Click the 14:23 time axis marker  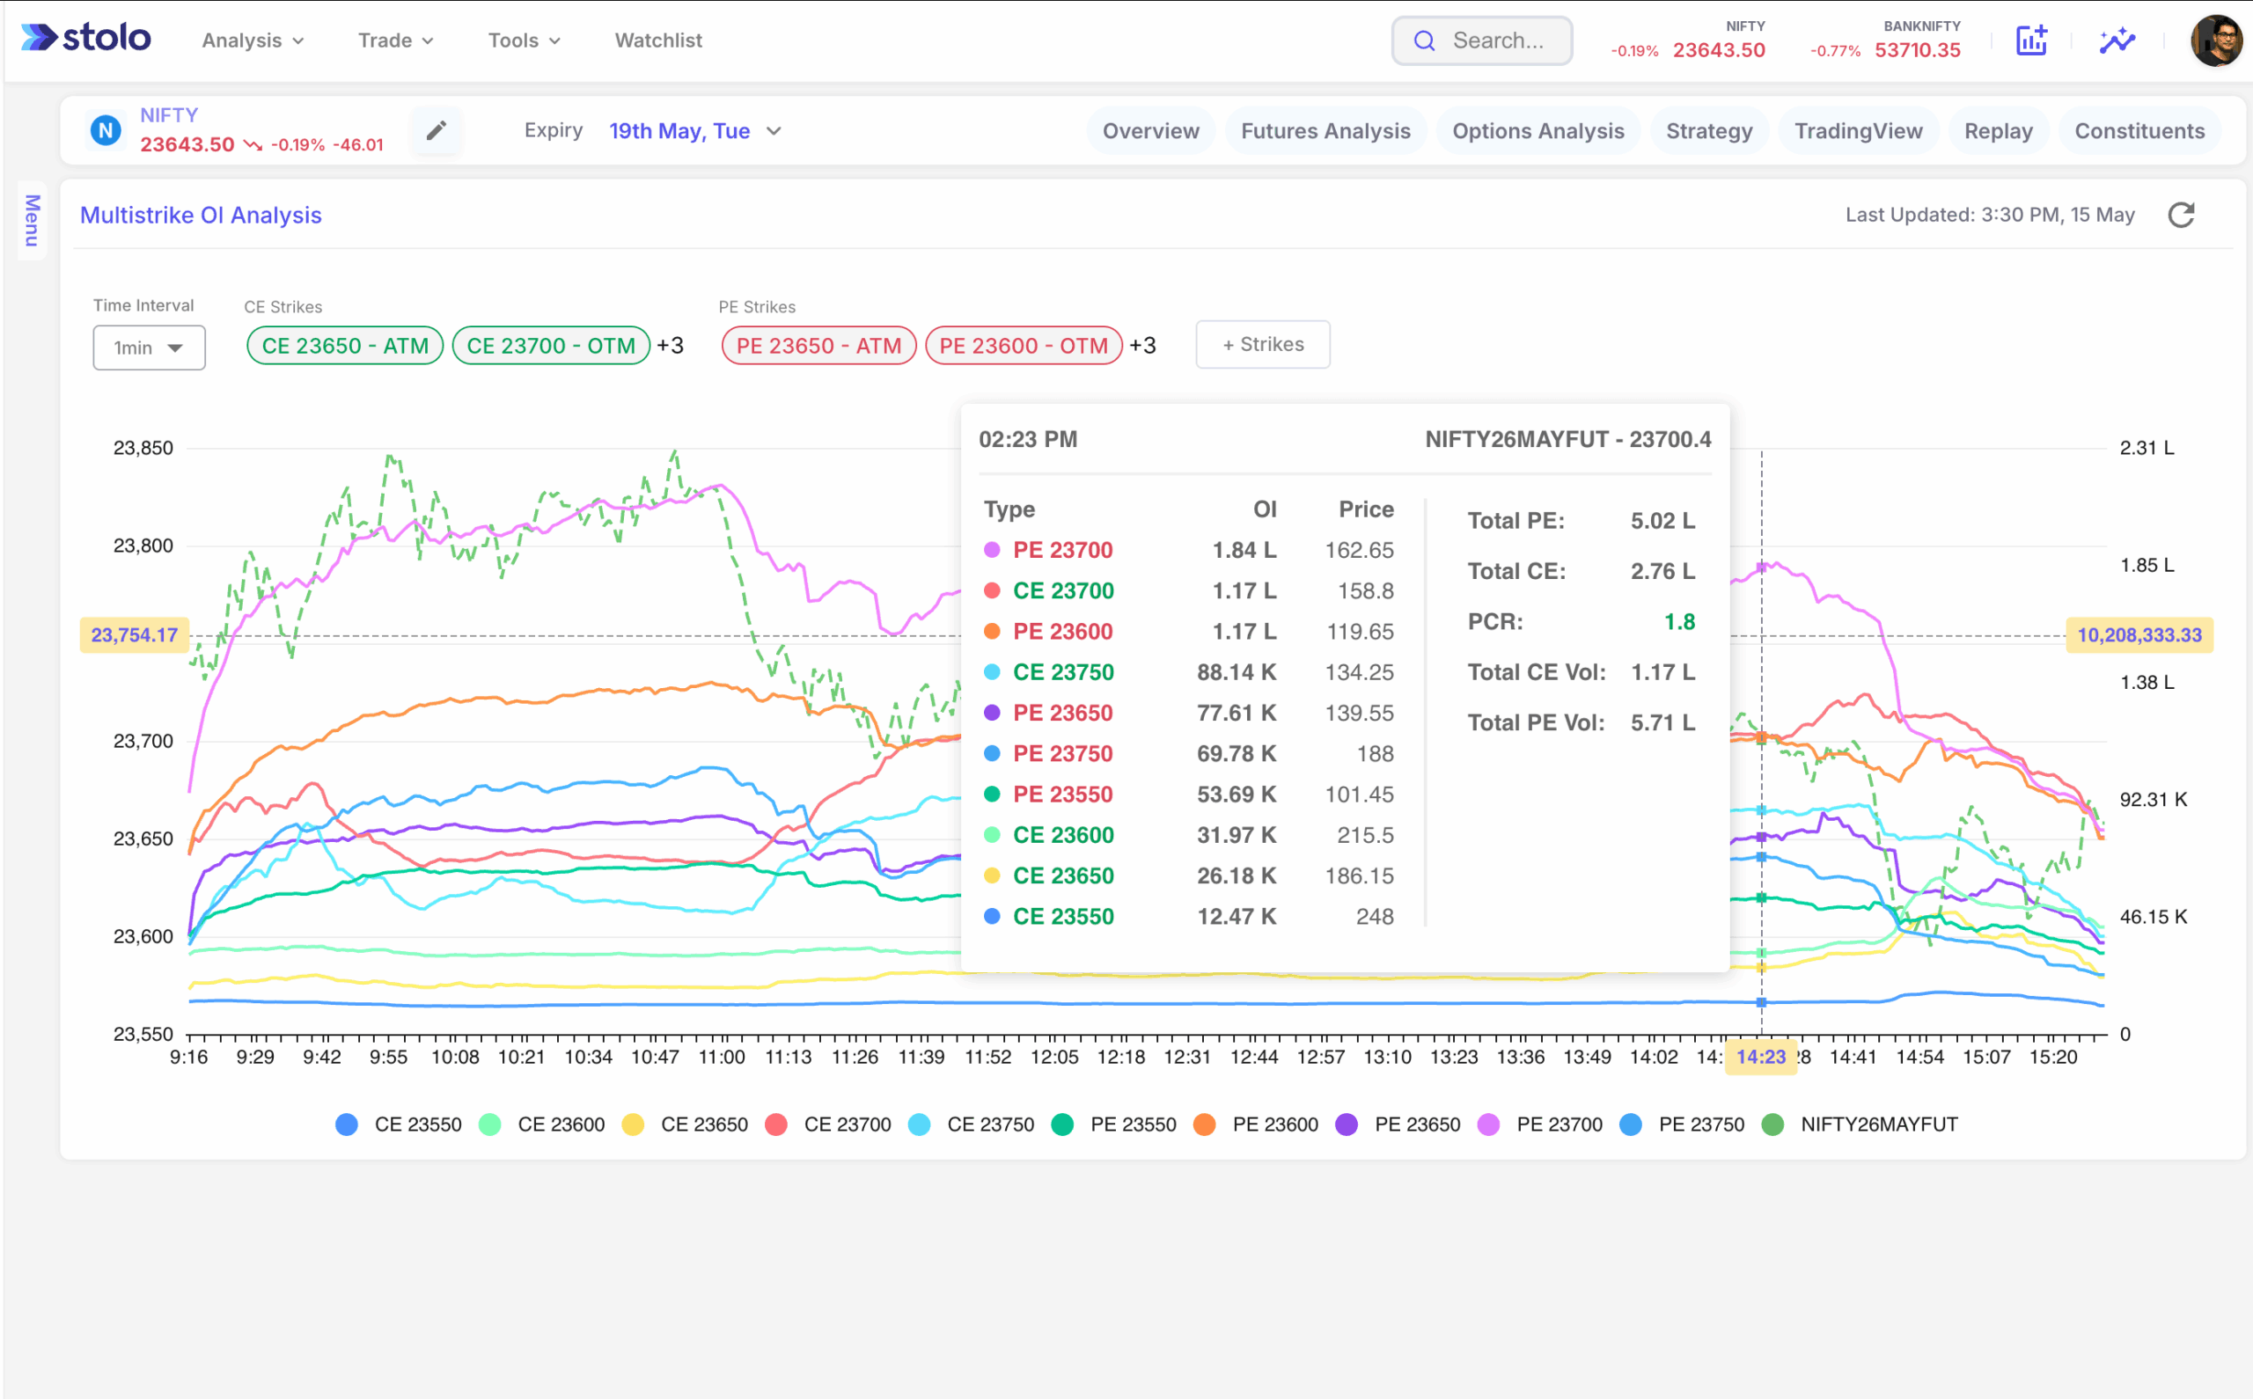1760,1057
